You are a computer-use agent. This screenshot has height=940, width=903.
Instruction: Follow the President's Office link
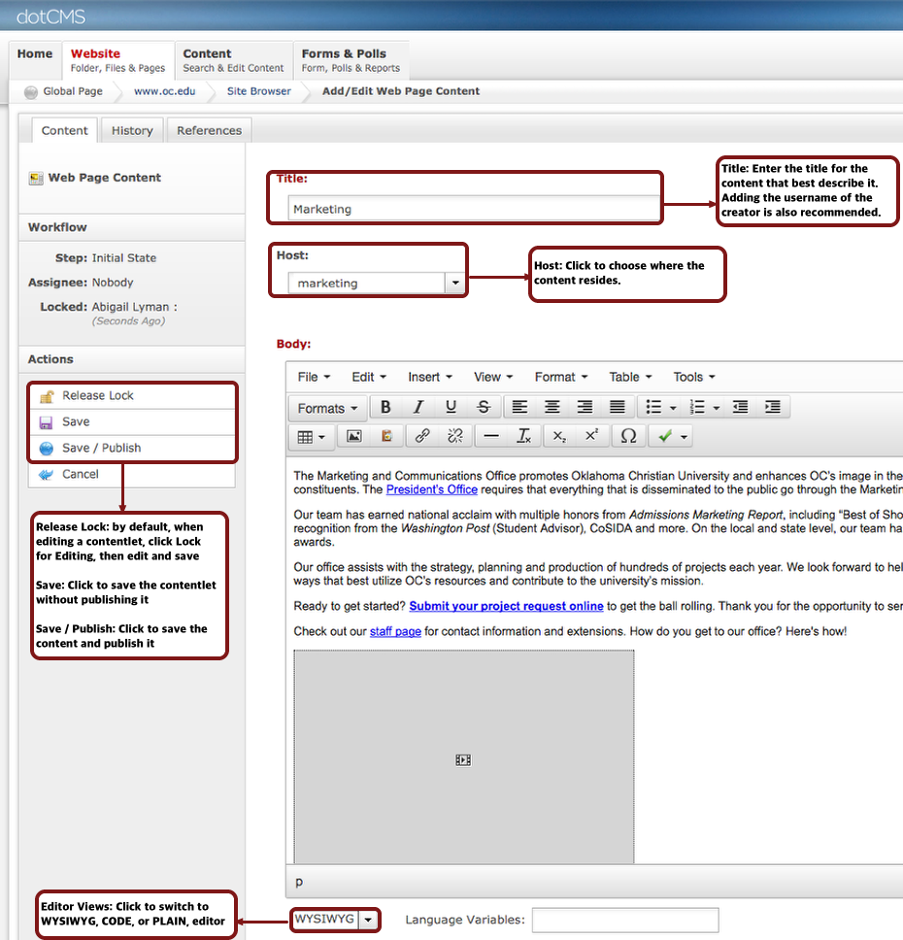pyautogui.click(x=432, y=489)
